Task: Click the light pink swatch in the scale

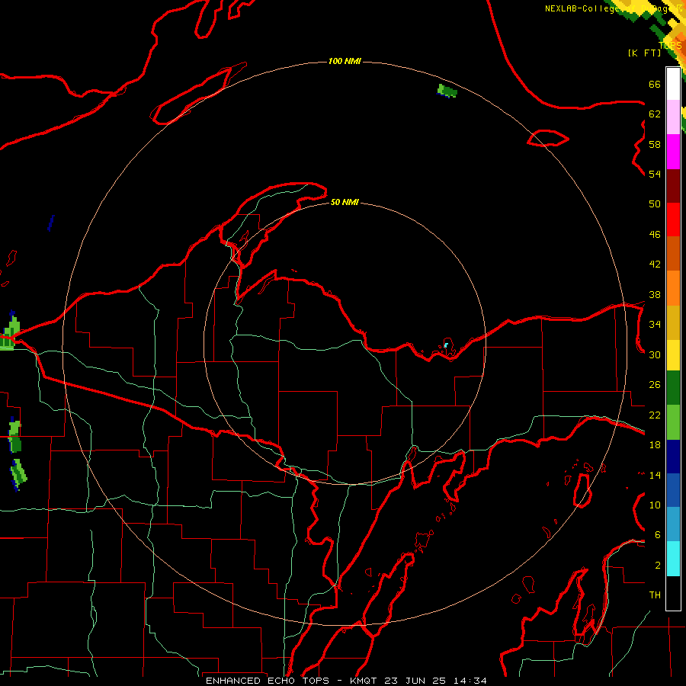Action: 673,117
